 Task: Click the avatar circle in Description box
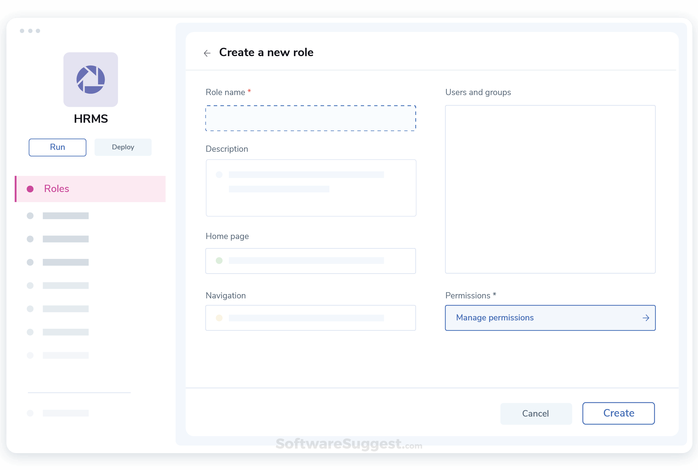pyautogui.click(x=220, y=175)
